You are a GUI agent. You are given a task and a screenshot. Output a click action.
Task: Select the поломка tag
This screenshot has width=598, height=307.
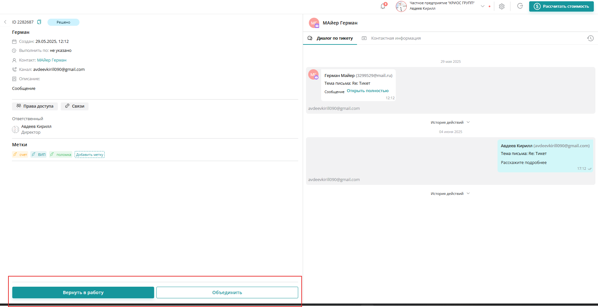pos(61,155)
